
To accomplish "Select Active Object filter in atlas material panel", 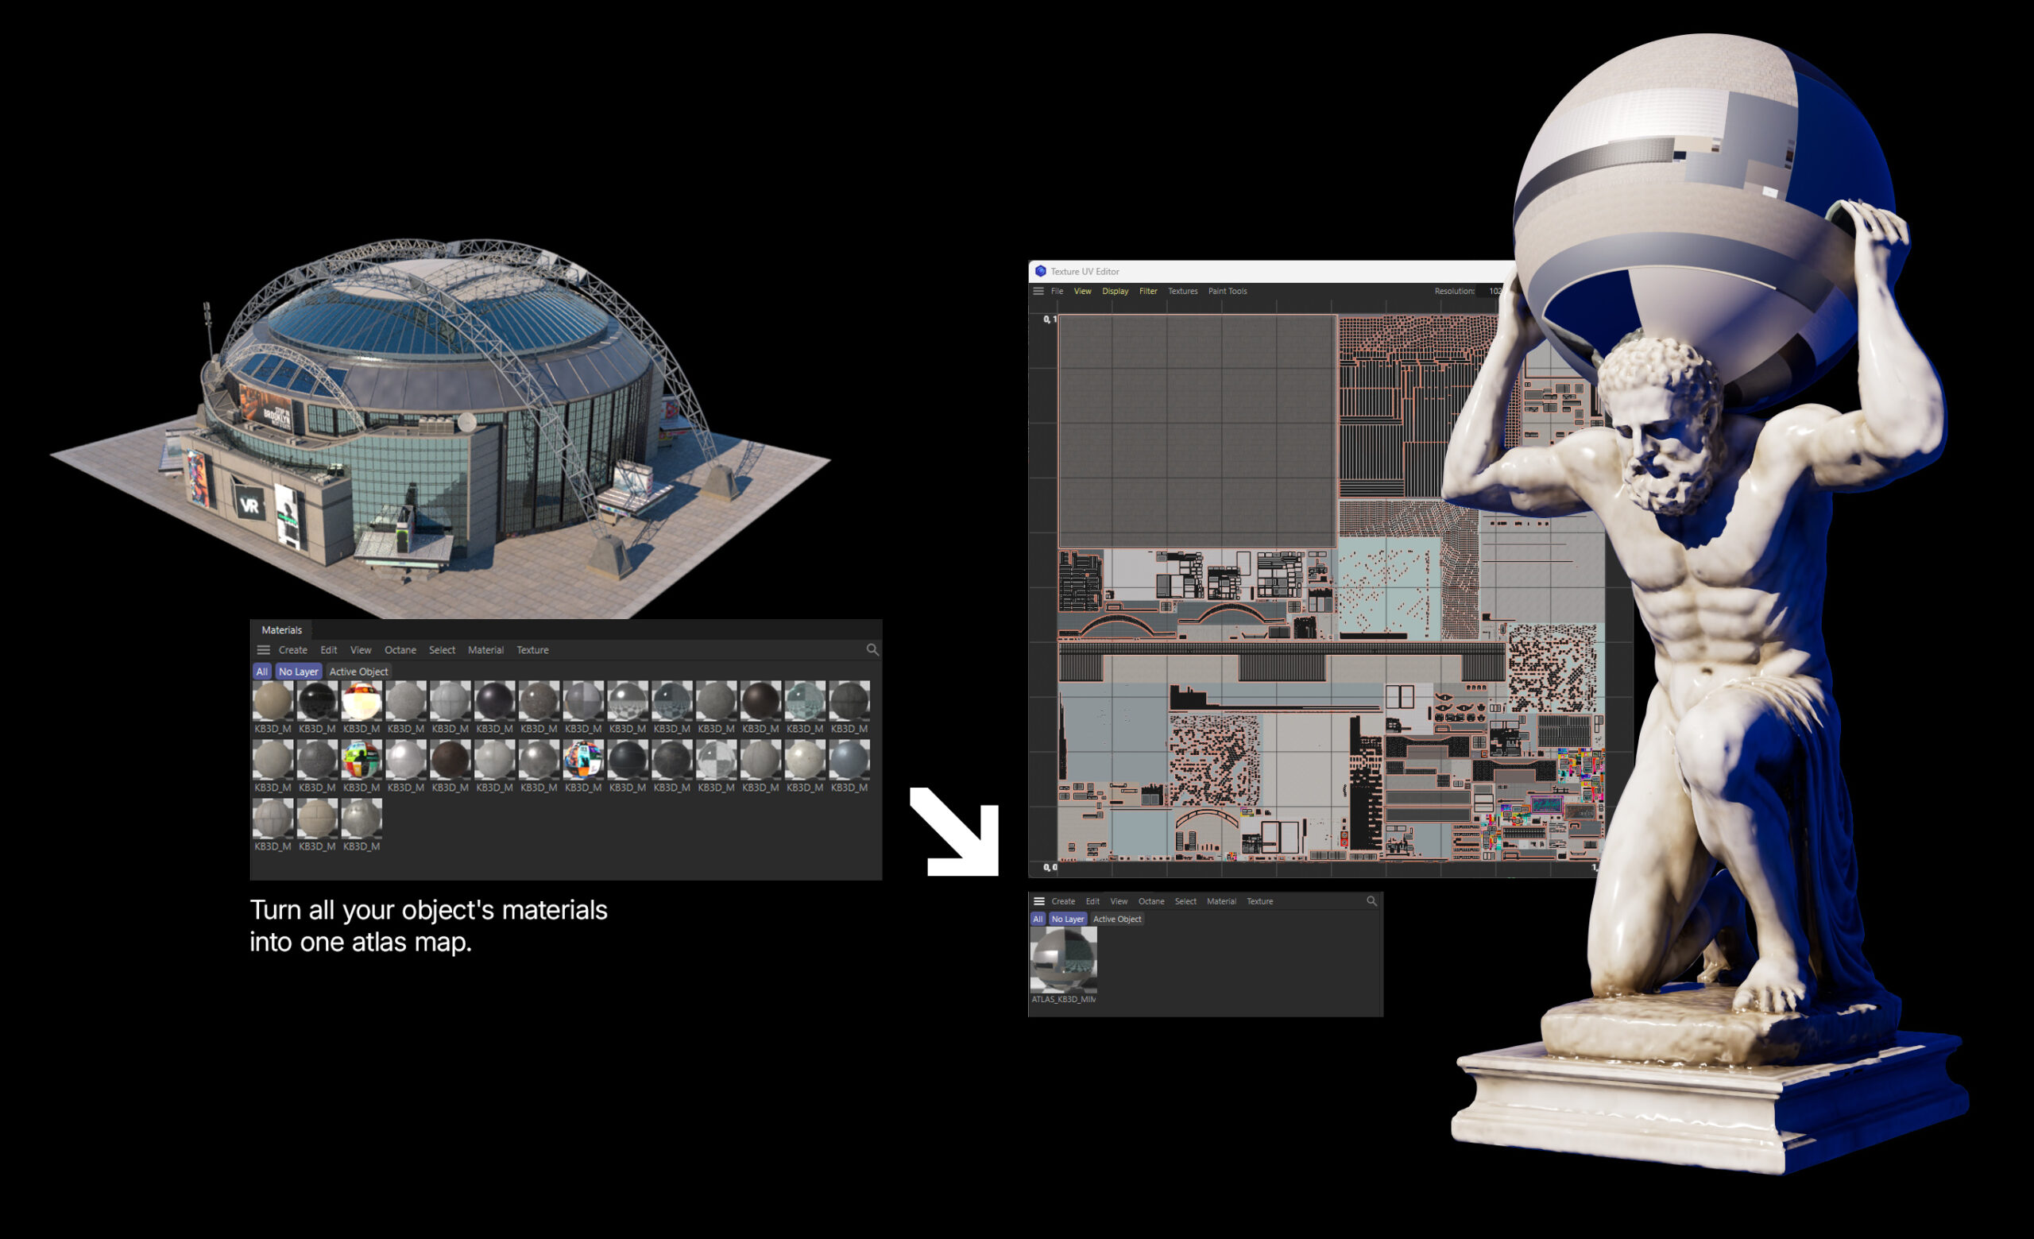I will coord(1117,919).
